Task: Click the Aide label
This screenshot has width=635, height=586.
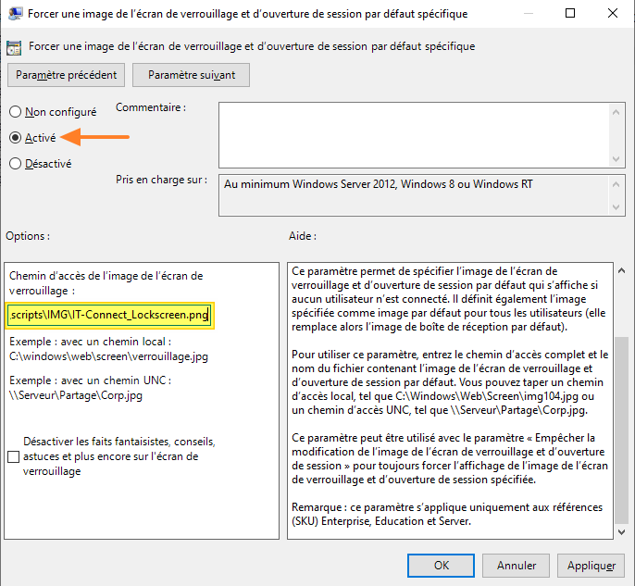Action: tap(303, 236)
